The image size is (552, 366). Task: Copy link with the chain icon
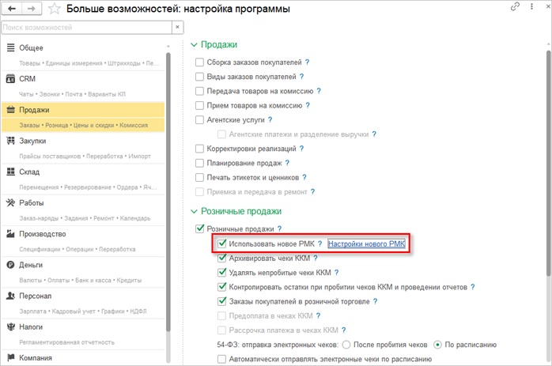[x=515, y=6]
